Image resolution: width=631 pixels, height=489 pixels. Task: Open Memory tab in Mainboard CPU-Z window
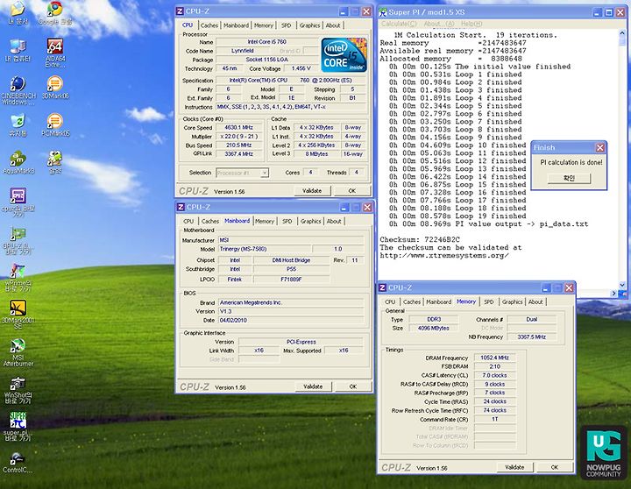(x=265, y=222)
